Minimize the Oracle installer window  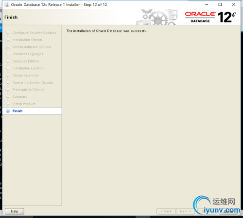coord(207,4)
